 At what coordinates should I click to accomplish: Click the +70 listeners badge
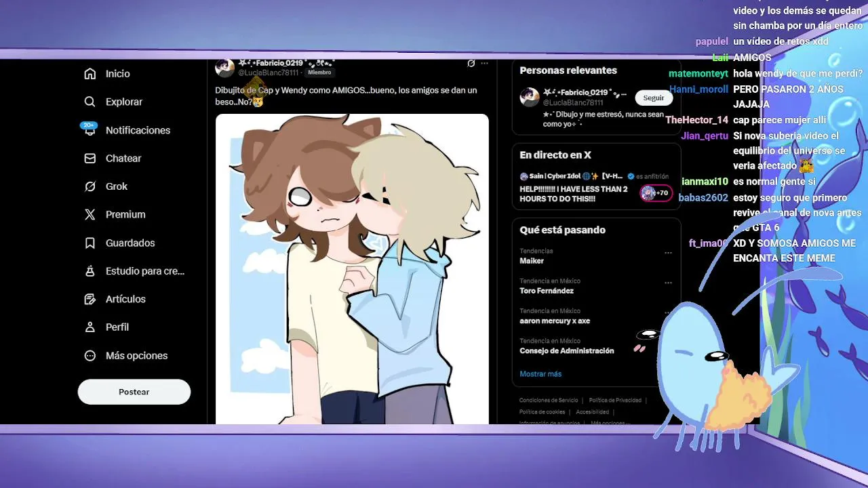(x=656, y=192)
